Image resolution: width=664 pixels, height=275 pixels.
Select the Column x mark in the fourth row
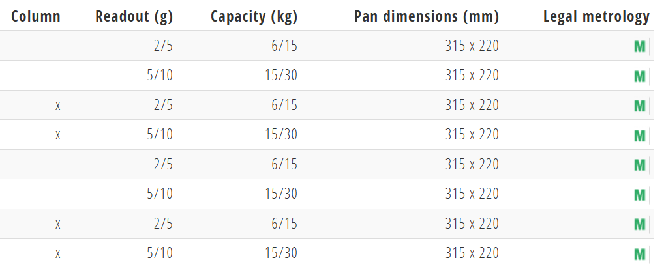(x=57, y=136)
